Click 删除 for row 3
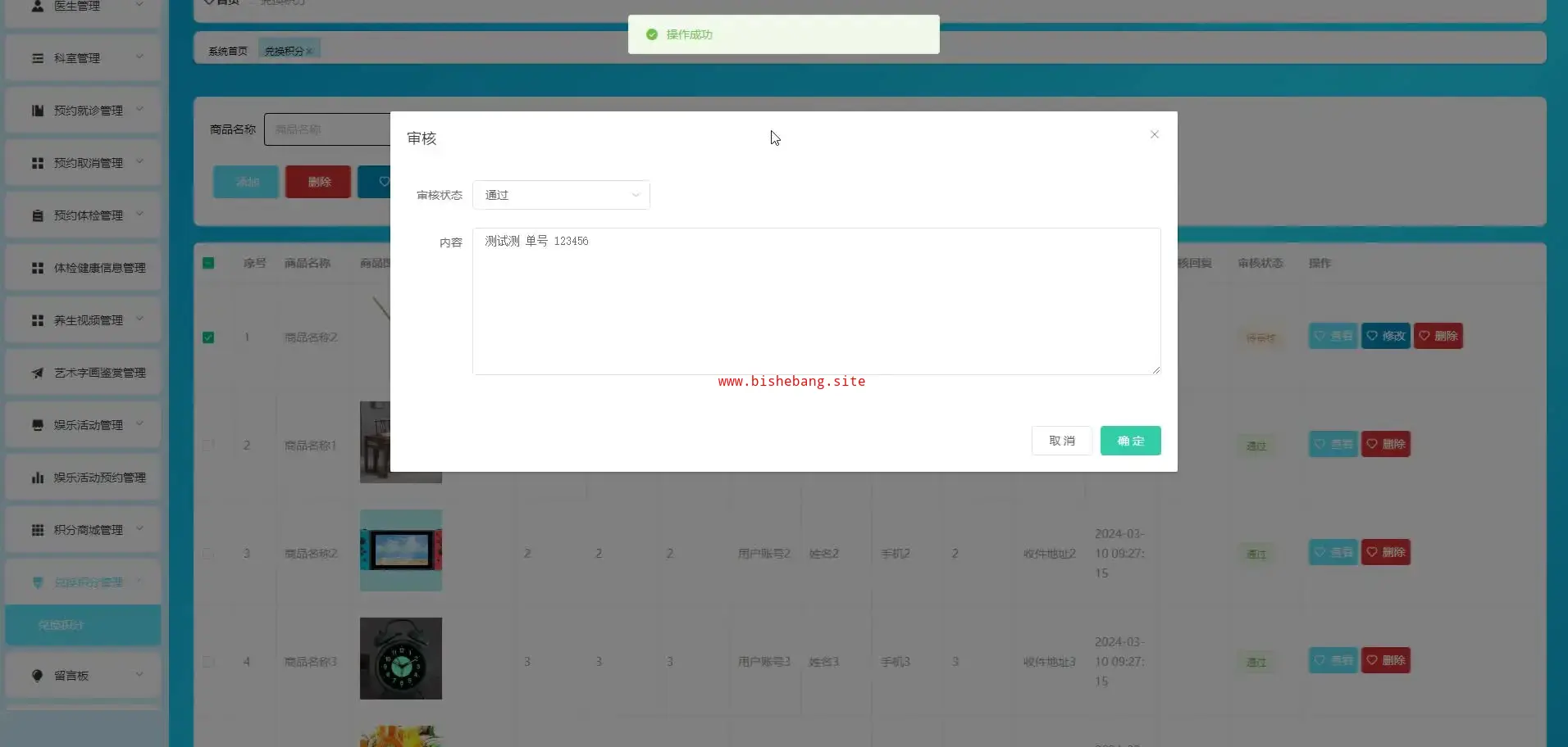Image resolution: width=1568 pixels, height=747 pixels. point(1386,552)
